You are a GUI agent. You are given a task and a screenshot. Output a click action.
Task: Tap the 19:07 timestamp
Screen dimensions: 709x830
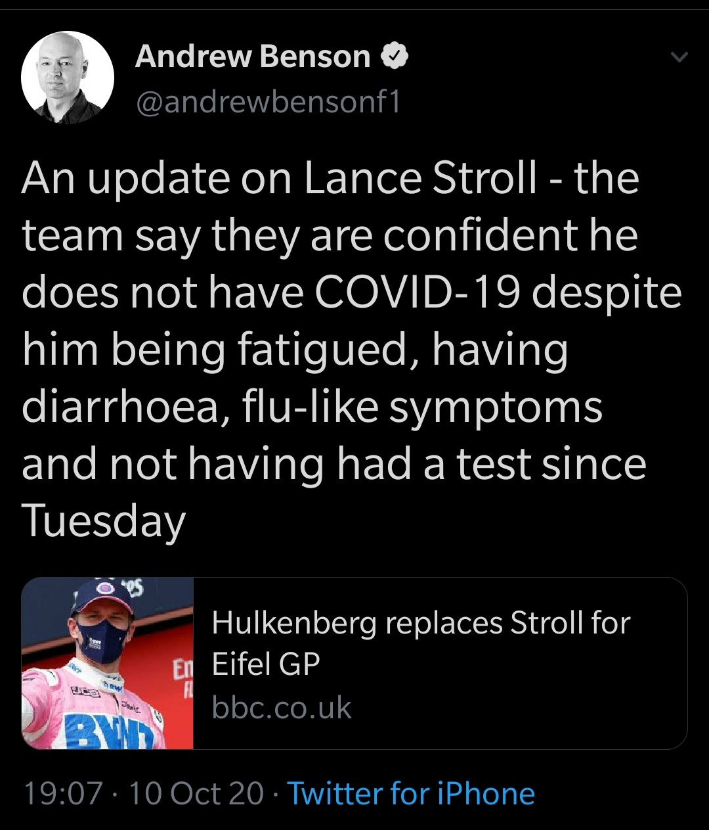point(63,793)
